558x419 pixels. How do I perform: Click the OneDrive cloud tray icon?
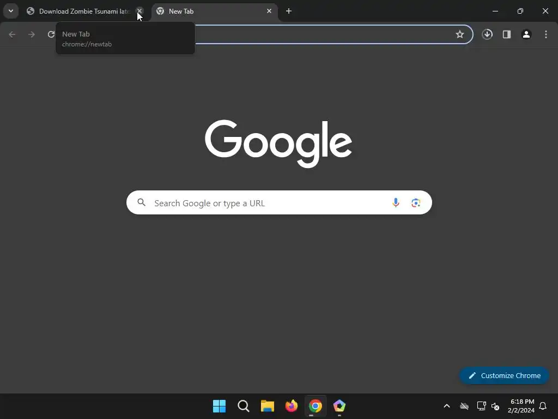(x=464, y=406)
